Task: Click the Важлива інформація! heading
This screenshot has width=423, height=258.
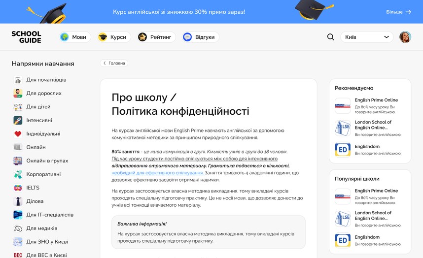Action: coord(142,224)
